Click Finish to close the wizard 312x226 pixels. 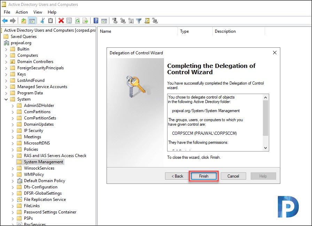pos(204,176)
